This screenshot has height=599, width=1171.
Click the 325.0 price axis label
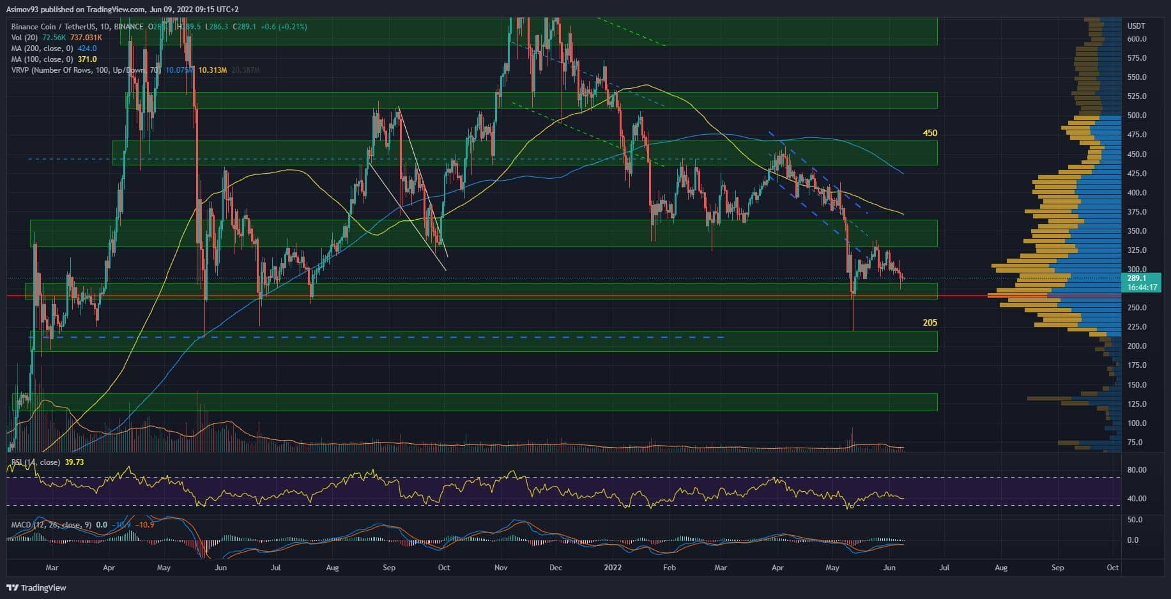(x=1137, y=250)
